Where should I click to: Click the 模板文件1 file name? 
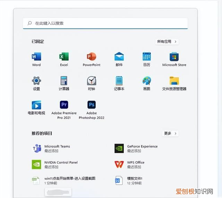coord(135,178)
